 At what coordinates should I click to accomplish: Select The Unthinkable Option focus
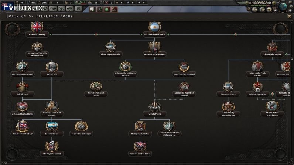tap(154, 28)
